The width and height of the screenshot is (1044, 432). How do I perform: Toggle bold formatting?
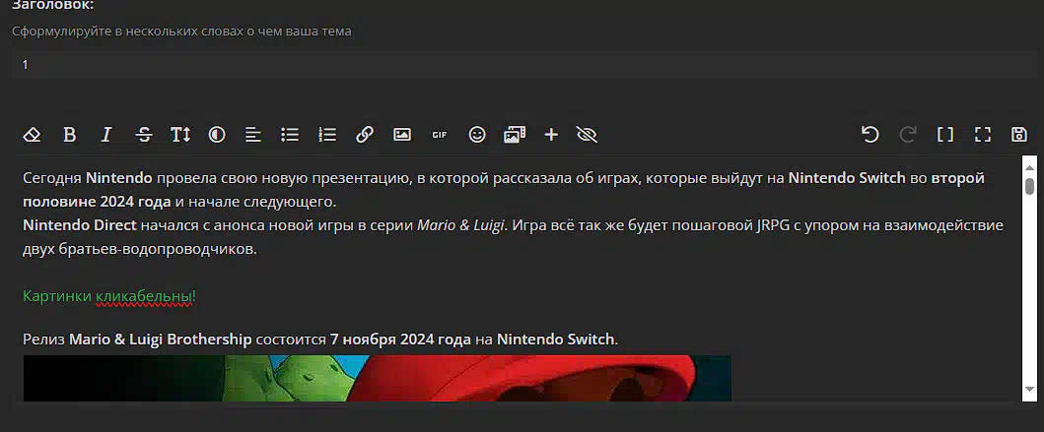[x=69, y=135]
